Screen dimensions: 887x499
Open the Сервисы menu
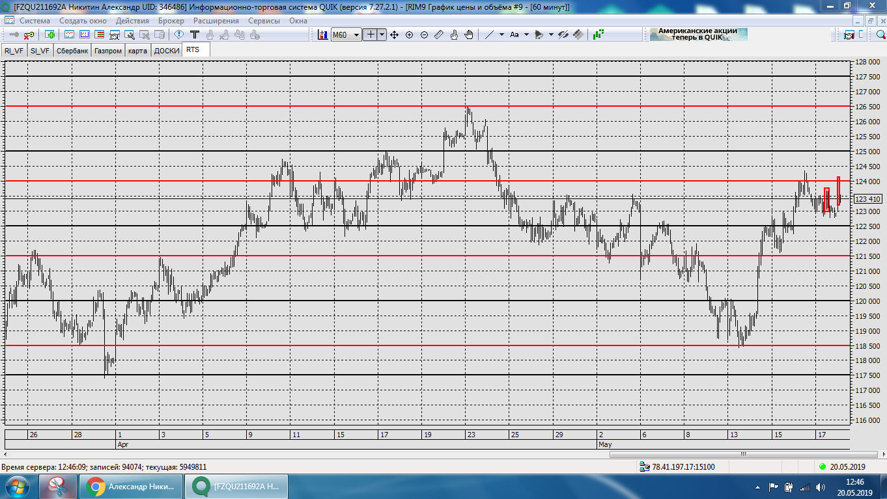[264, 21]
